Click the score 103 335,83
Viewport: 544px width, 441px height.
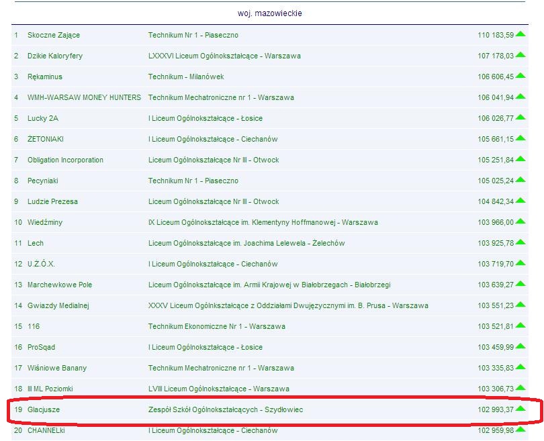point(496,368)
